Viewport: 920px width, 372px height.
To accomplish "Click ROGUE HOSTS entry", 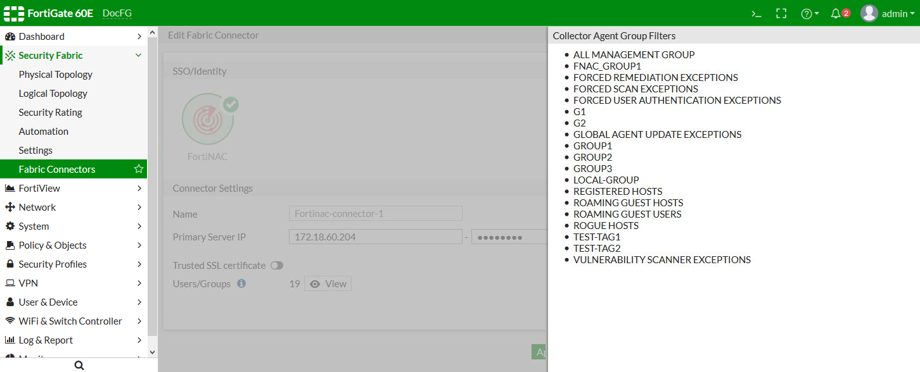I will tap(606, 225).
